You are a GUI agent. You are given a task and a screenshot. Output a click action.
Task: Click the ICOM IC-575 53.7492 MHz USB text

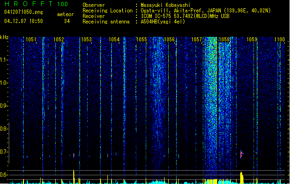click(185, 16)
